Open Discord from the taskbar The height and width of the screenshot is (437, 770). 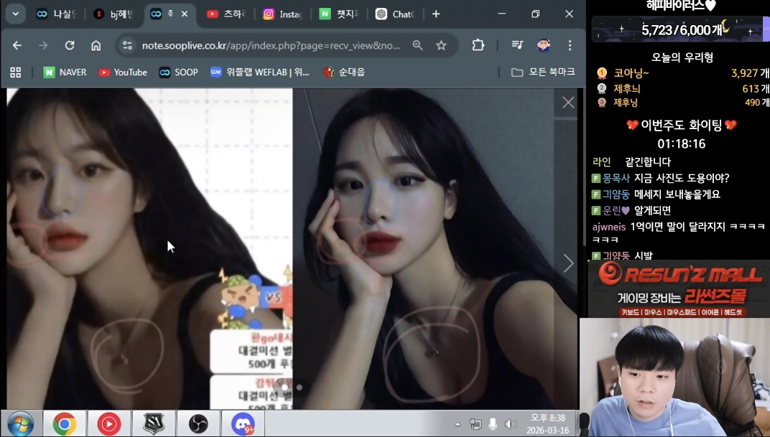(x=243, y=424)
